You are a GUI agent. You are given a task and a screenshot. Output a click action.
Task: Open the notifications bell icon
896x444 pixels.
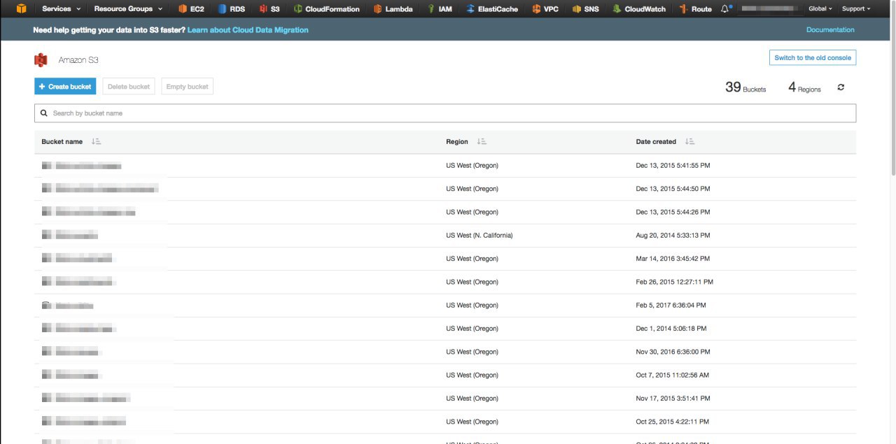point(725,9)
